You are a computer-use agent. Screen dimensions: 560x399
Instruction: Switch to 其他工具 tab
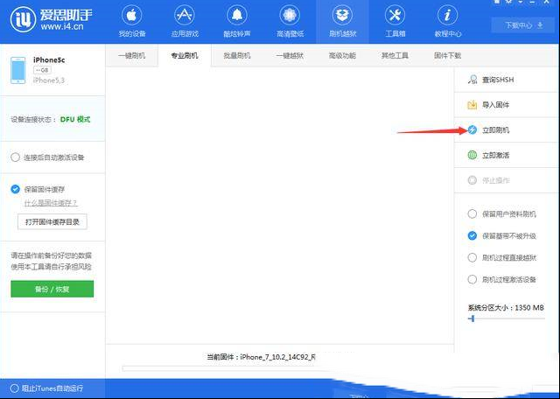coord(395,56)
